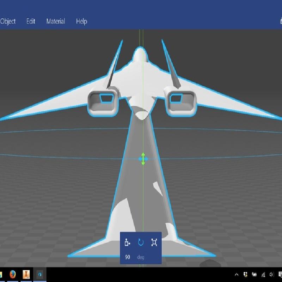Image resolution: width=282 pixels, height=282 pixels.
Task: Click the aircraft nose at the top
Action: (x=140, y=54)
